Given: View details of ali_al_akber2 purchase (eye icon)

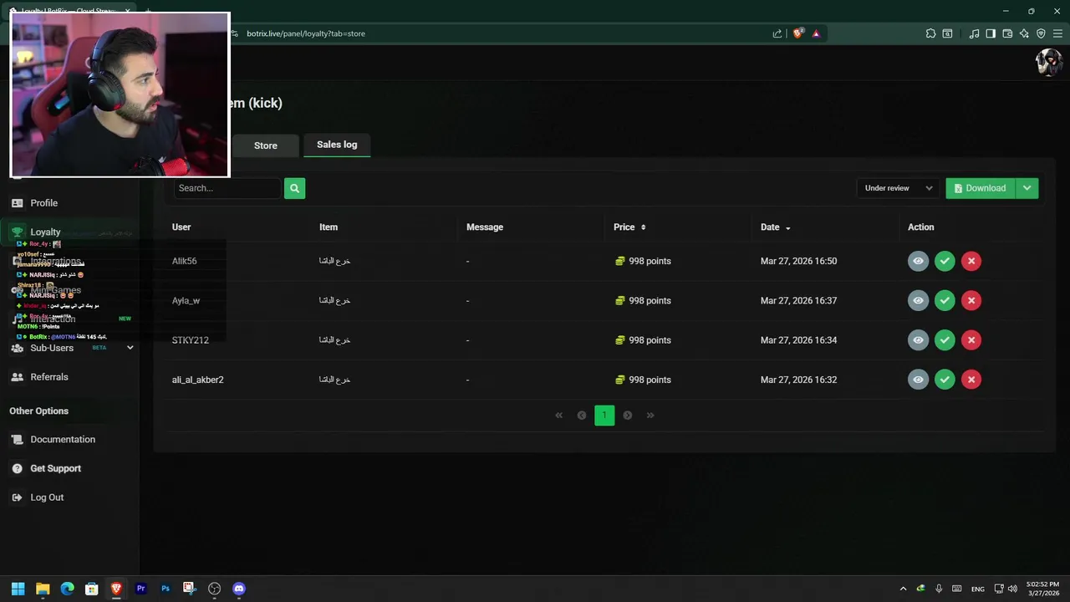Looking at the screenshot, I should coord(918,380).
